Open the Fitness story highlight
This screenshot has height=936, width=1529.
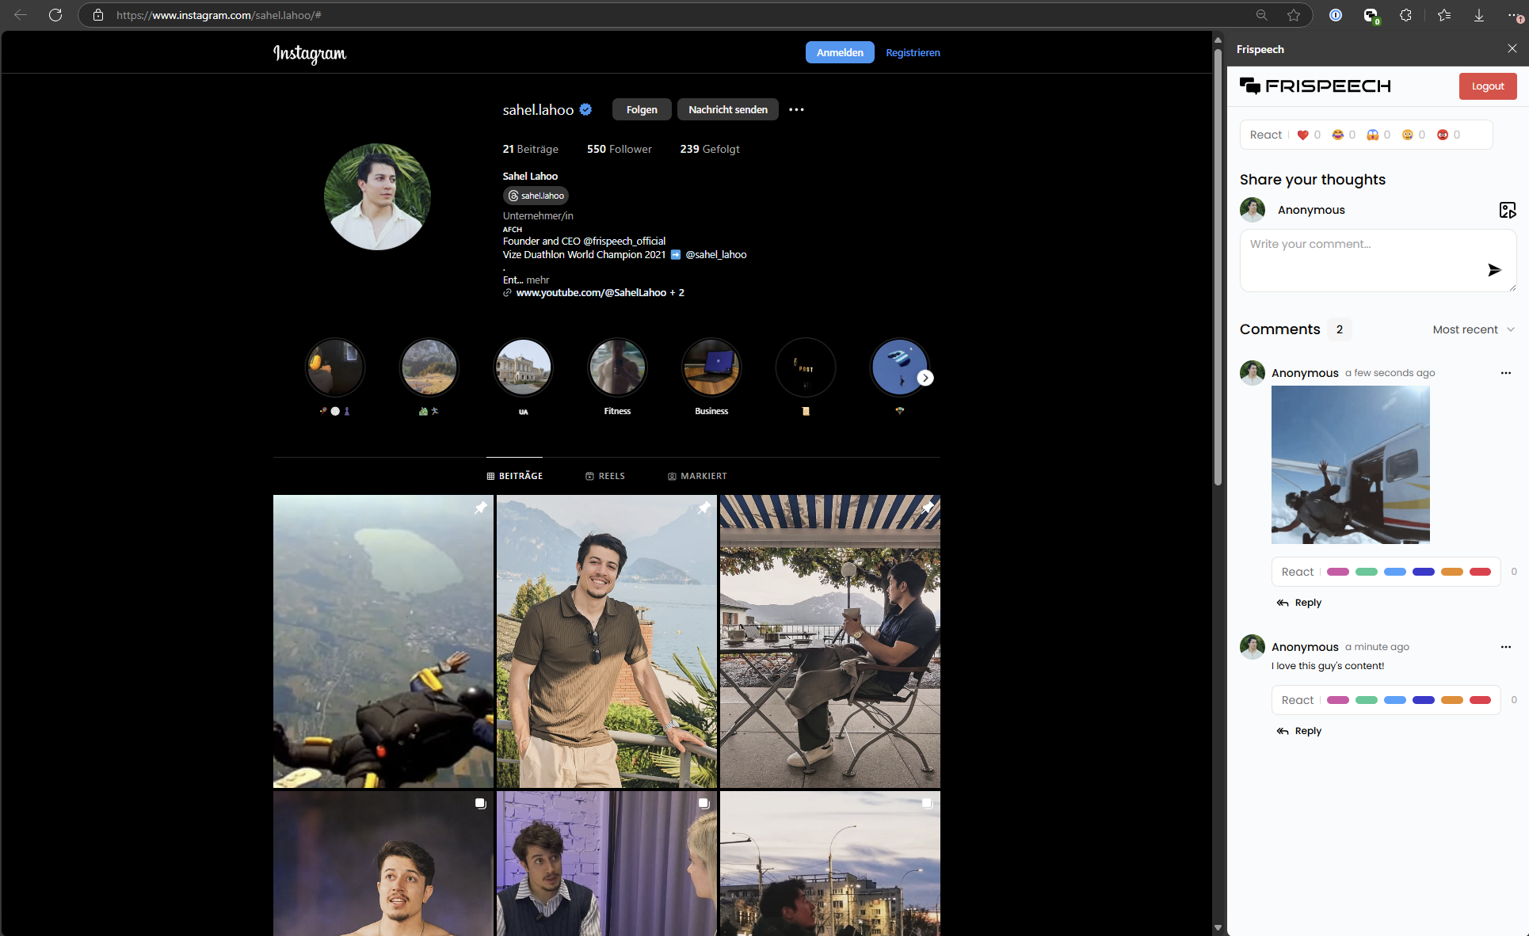pyautogui.click(x=617, y=368)
